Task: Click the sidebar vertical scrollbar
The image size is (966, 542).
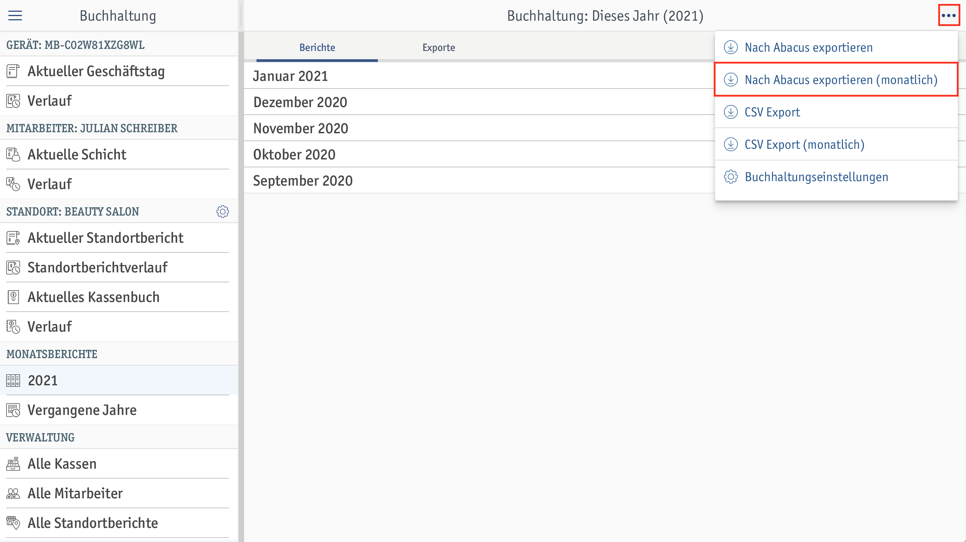Action: (241, 286)
